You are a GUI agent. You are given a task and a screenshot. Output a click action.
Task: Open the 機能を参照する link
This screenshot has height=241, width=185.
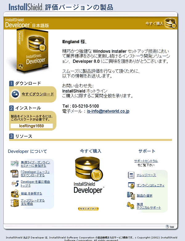(31, 193)
